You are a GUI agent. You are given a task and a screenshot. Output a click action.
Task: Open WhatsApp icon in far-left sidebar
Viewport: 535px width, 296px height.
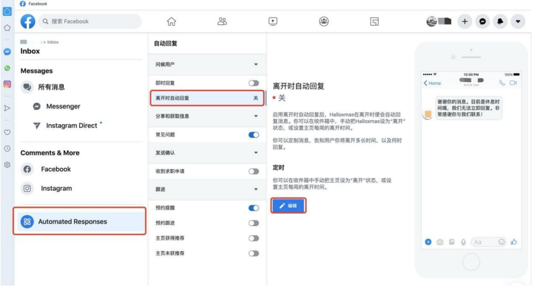pyautogui.click(x=7, y=68)
